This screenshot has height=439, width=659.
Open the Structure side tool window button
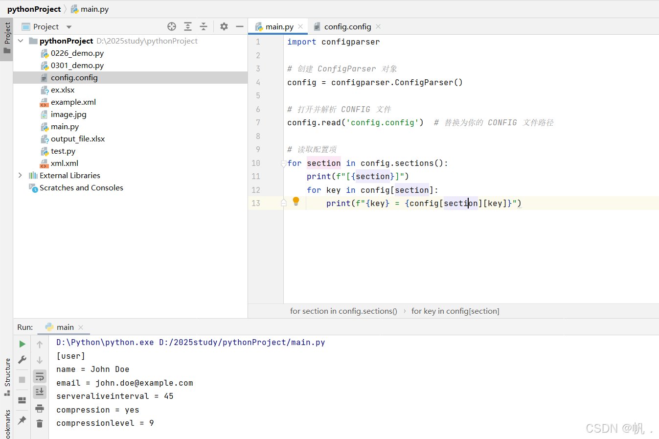(x=7, y=376)
